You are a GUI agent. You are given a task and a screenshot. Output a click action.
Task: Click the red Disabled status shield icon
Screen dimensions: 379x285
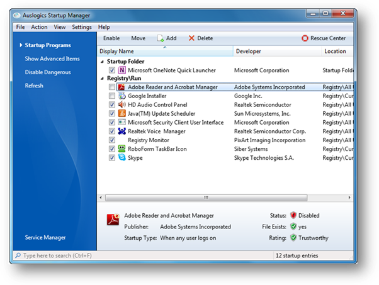pyautogui.click(x=293, y=215)
